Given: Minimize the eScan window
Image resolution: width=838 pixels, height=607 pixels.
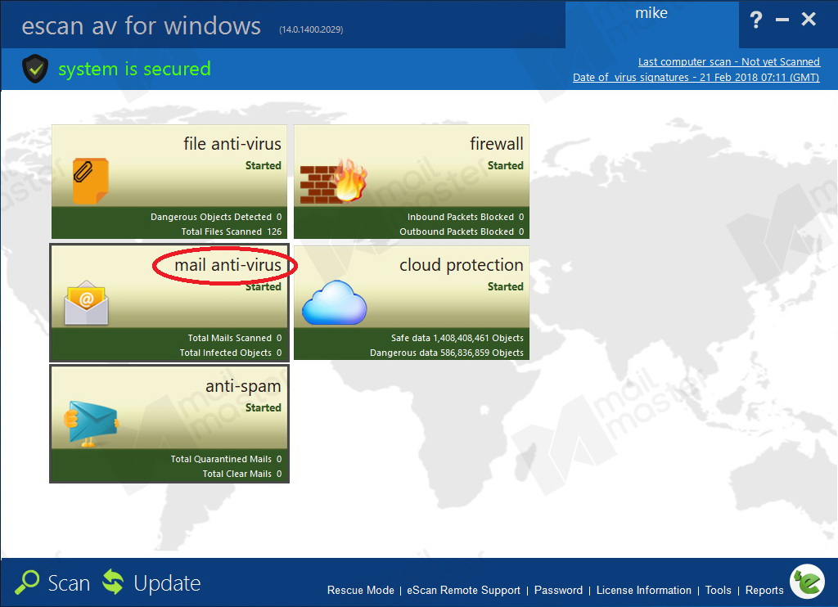Looking at the screenshot, I should [782, 20].
